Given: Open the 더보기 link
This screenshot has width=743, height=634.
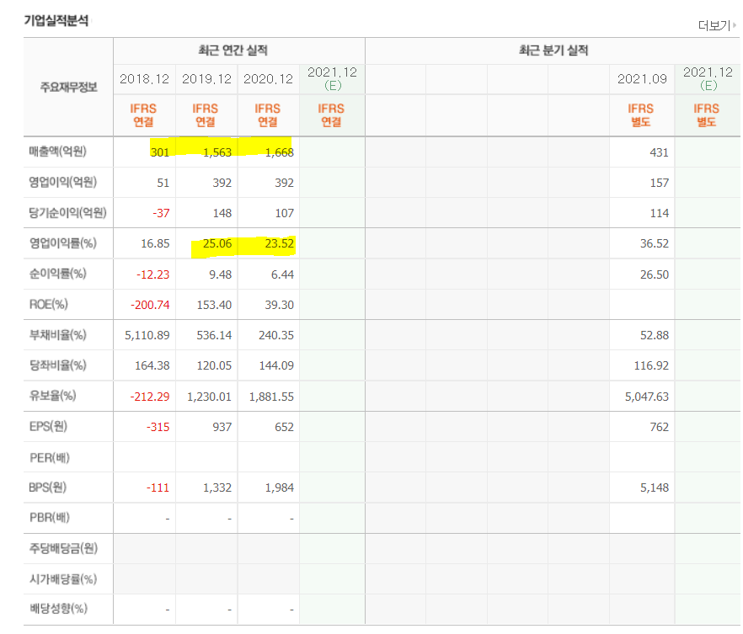Looking at the screenshot, I should coord(717,25).
